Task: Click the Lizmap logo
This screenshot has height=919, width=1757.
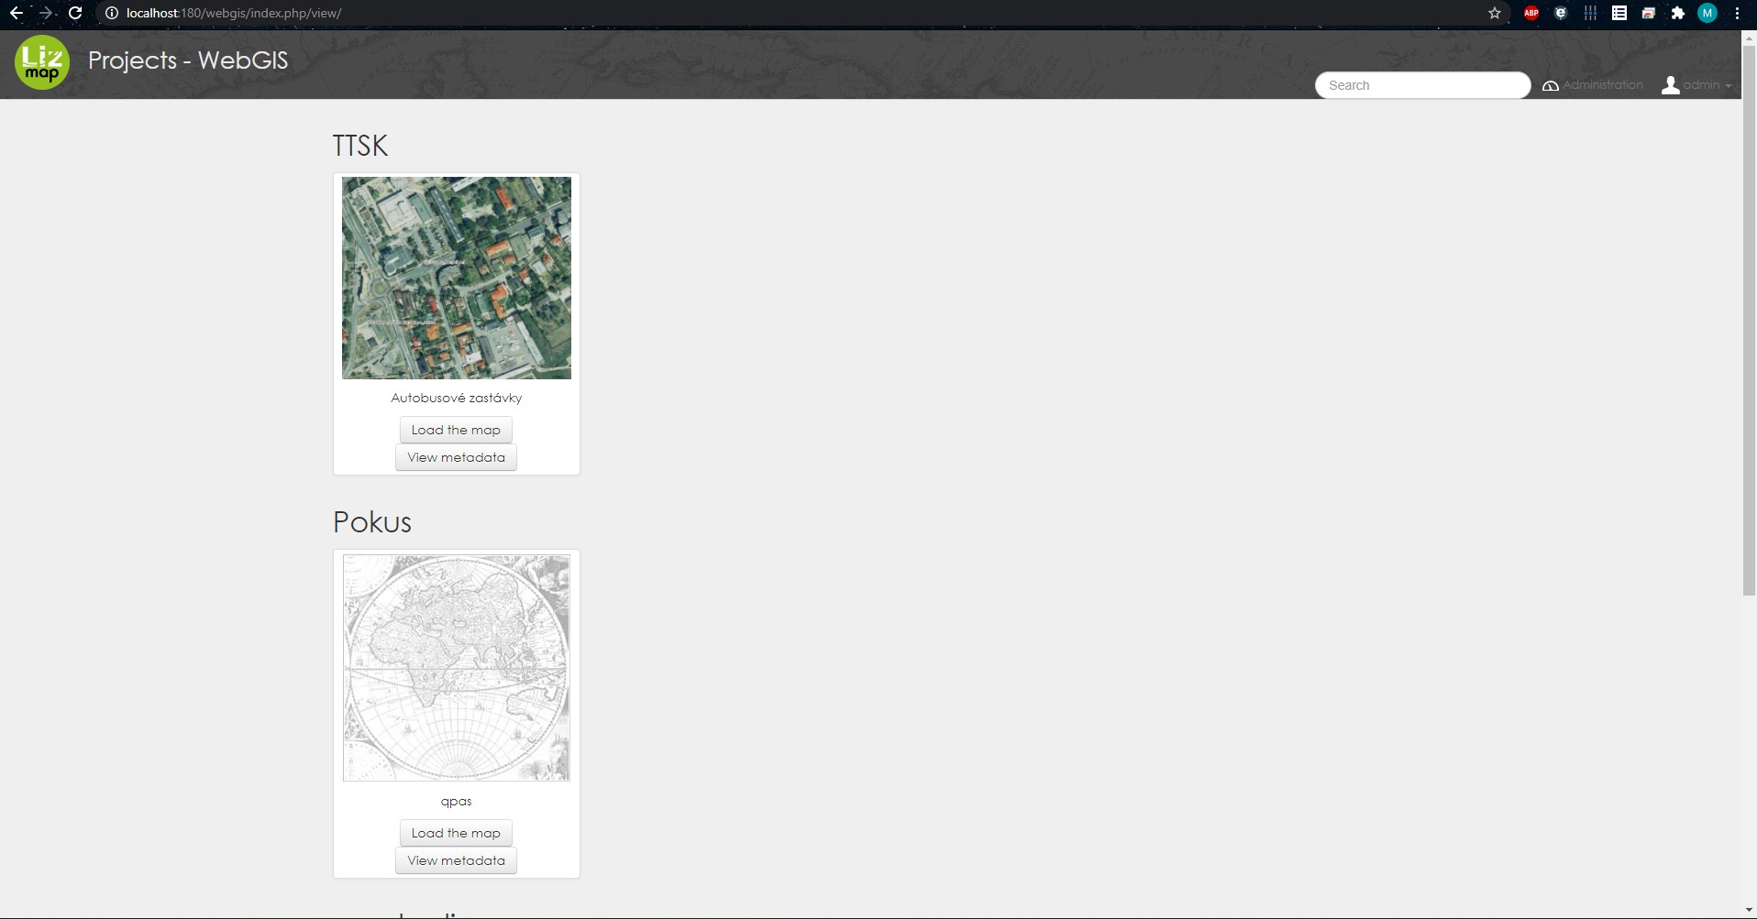Action: [x=41, y=62]
